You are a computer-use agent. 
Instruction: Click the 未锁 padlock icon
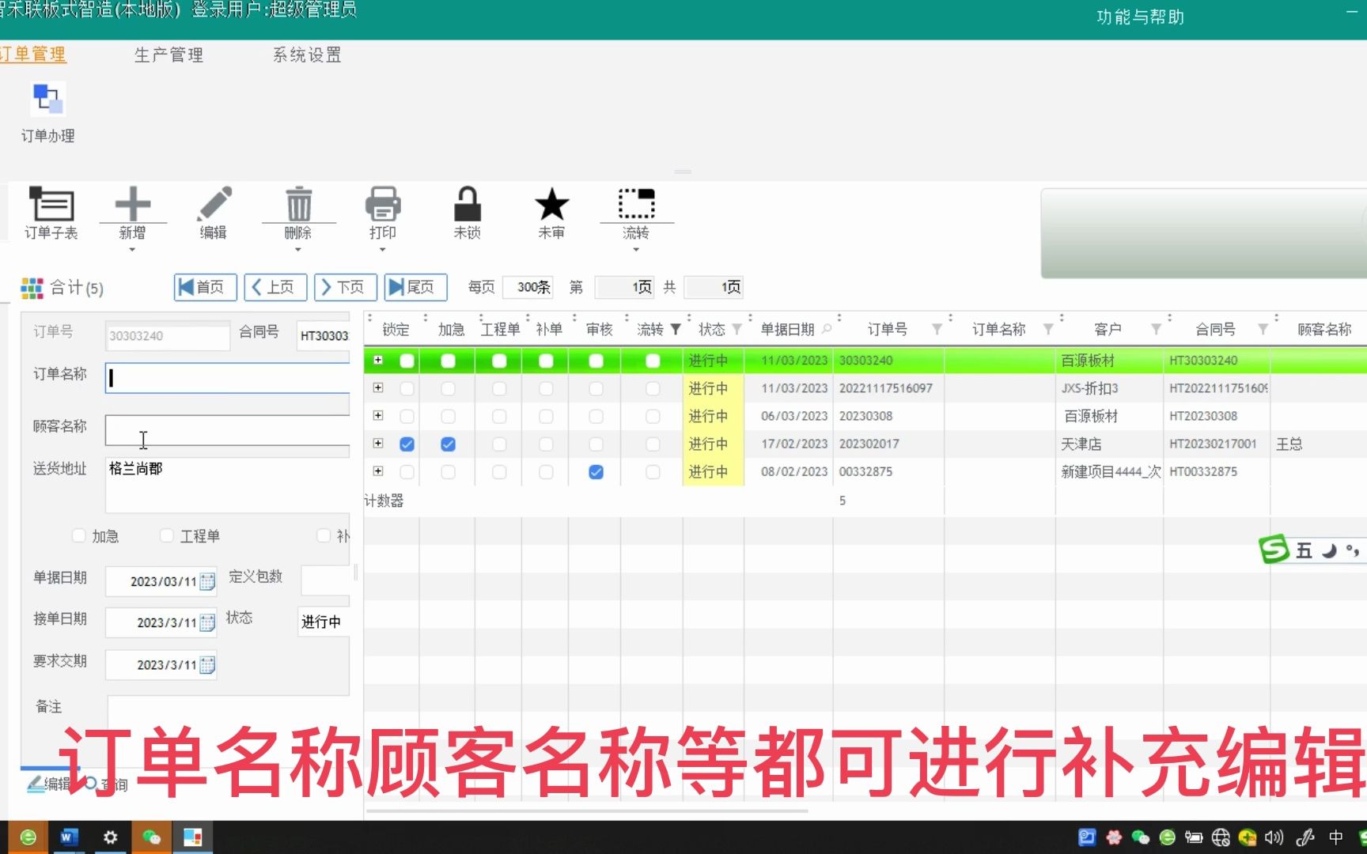pos(468,210)
